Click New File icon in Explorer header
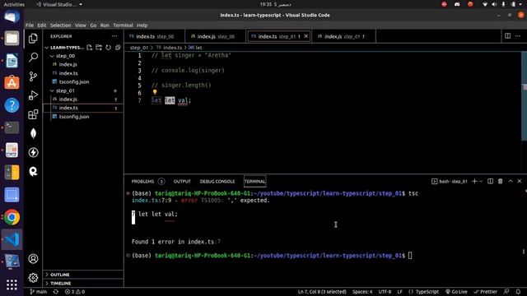The image size is (527, 296). pos(90,48)
